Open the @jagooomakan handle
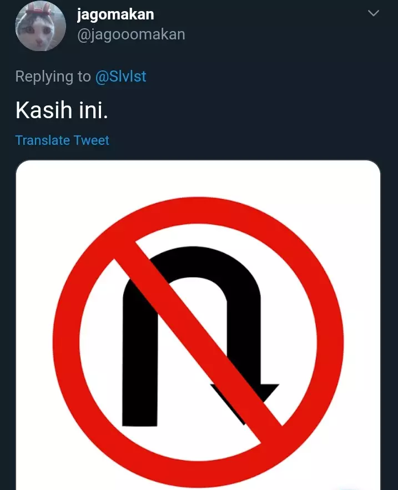 click(130, 34)
